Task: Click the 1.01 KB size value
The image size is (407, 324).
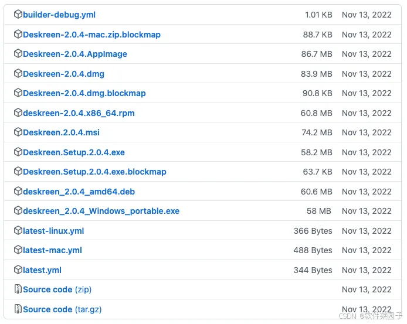Action: pos(318,15)
